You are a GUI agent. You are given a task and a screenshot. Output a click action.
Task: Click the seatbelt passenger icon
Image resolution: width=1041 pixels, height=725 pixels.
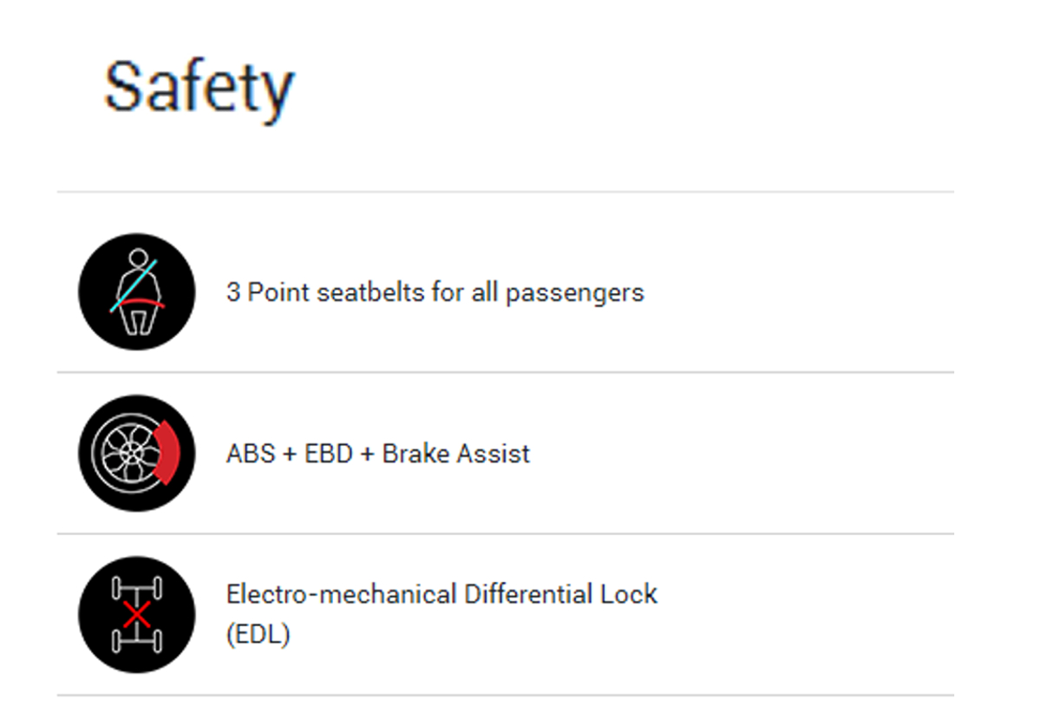[x=136, y=291]
